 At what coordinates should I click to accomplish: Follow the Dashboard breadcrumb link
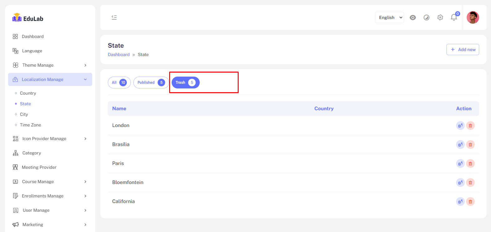click(119, 54)
